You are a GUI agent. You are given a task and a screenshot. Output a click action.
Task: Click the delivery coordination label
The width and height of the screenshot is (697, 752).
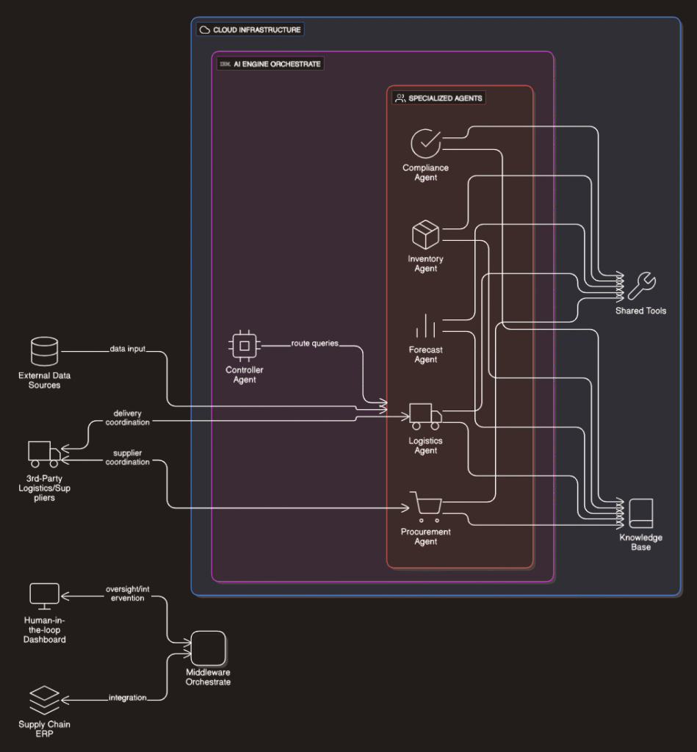tap(126, 418)
